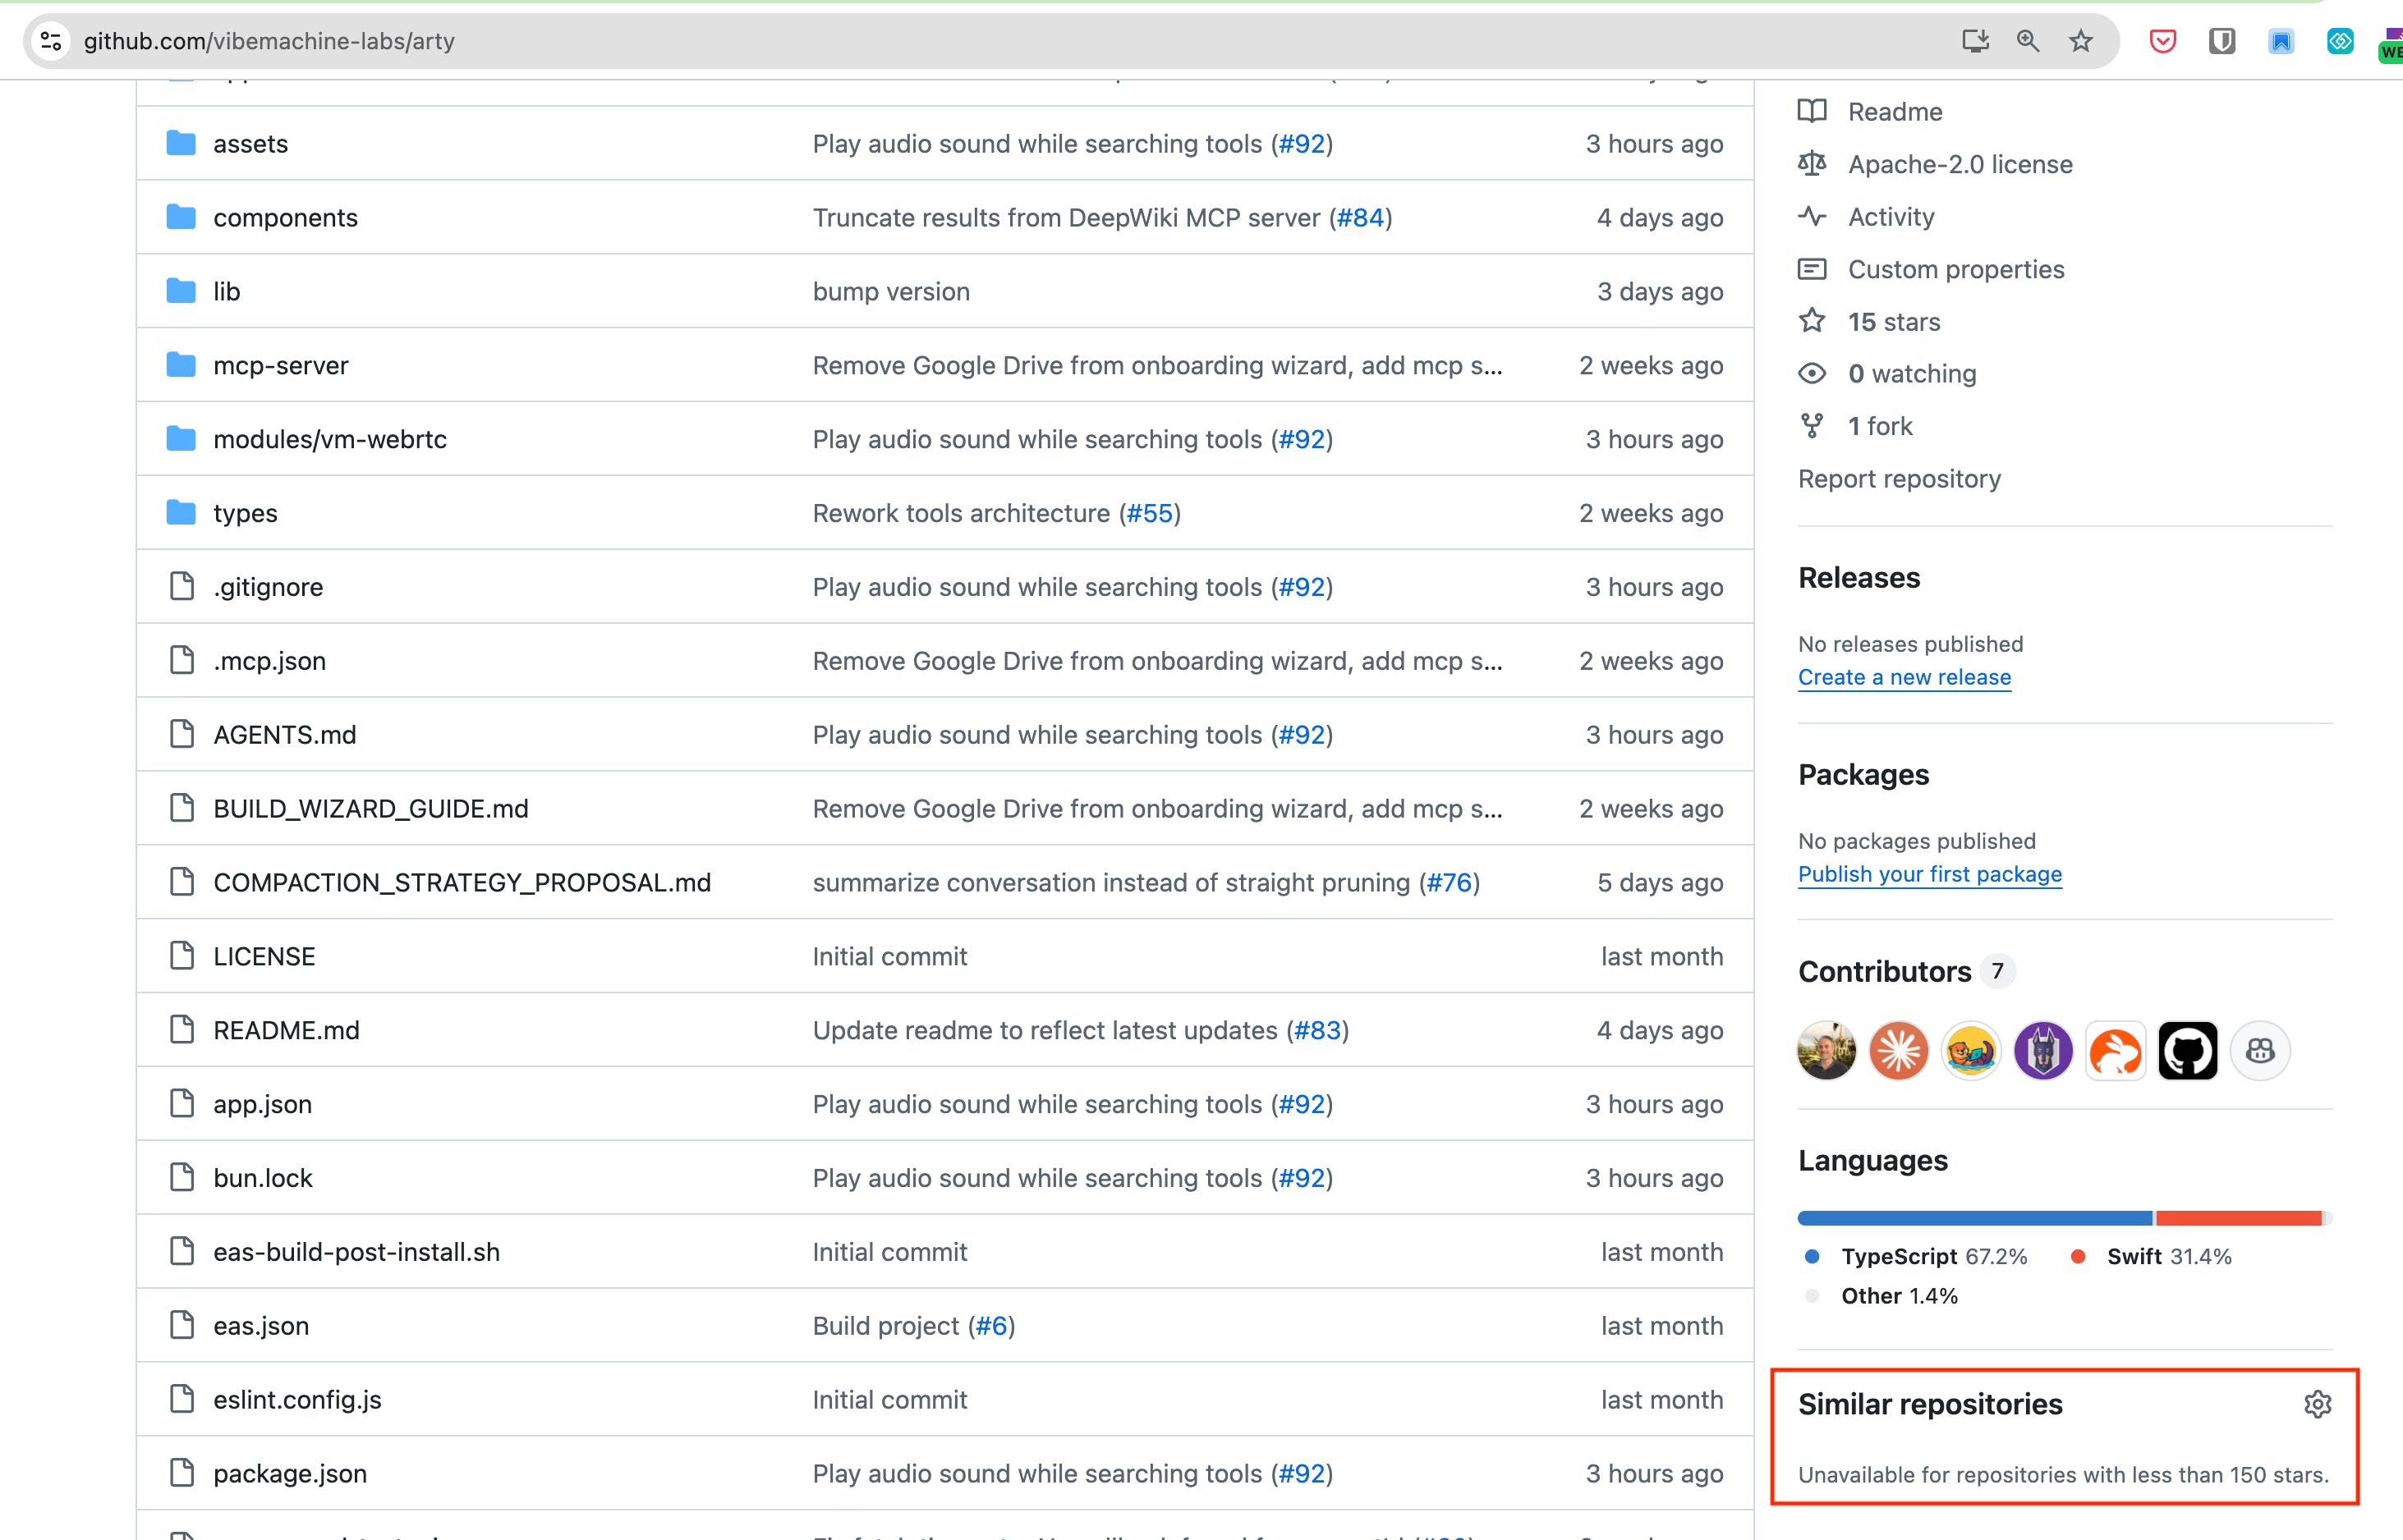Click the install app icon in address bar
The image size is (2403, 1540).
coord(1975,41)
